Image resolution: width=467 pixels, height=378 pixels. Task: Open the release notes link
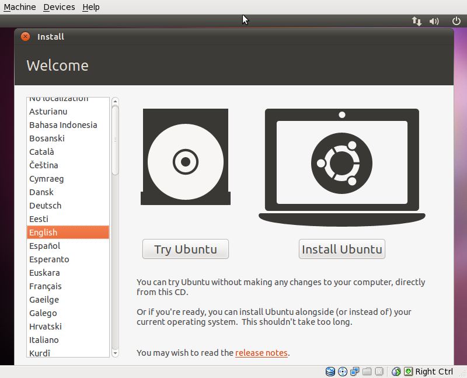[261, 353]
